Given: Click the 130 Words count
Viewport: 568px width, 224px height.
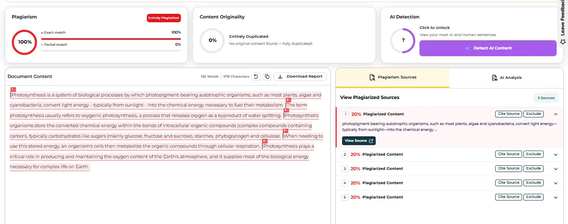Looking at the screenshot, I should [210, 77].
